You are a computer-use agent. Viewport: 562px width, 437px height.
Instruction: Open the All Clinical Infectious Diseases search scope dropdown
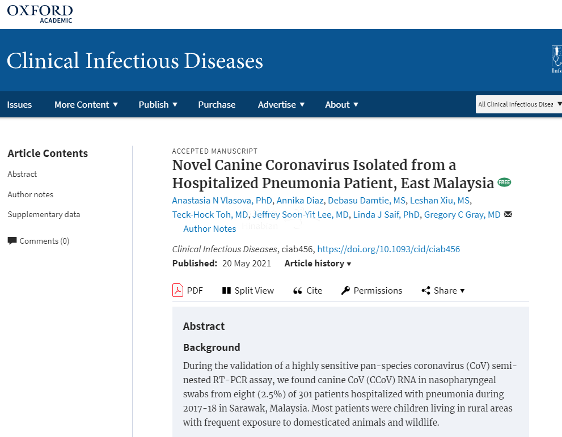coord(519,104)
